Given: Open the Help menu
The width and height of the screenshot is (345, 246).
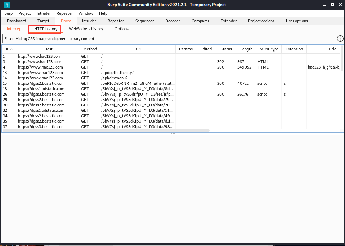Looking at the screenshot, I should click(103, 13).
